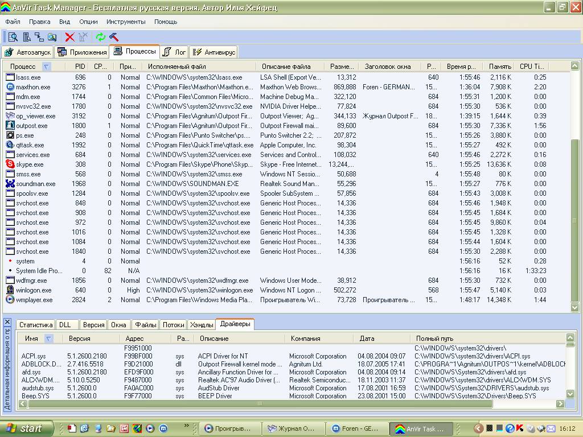The image size is (583, 437).
Task: Click process list scroll-down arrow
Action: click(x=574, y=308)
